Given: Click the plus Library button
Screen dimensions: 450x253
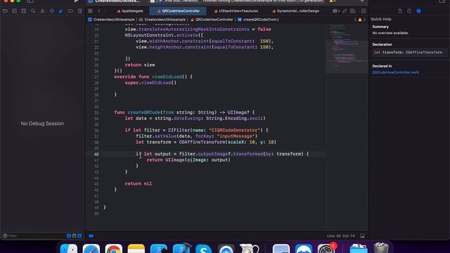Looking at the screenshot, I should click(x=362, y=1).
